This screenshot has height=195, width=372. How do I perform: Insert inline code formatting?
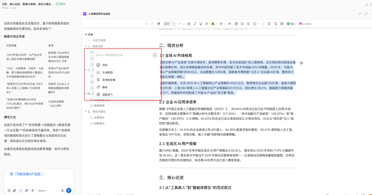(x=230, y=24)
